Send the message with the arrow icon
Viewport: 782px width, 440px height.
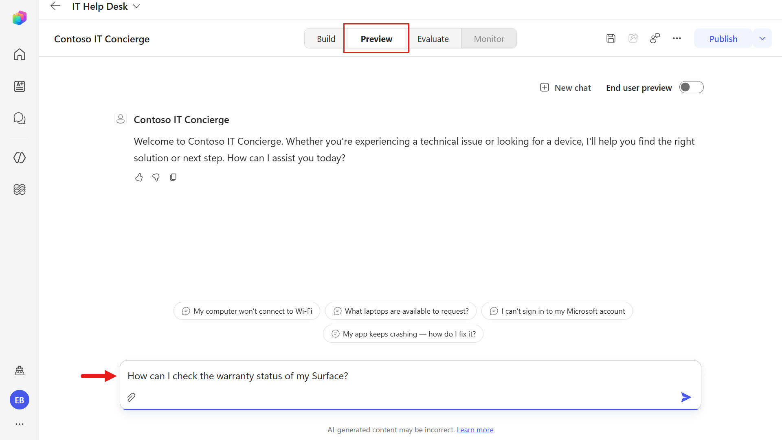point(686,397)
